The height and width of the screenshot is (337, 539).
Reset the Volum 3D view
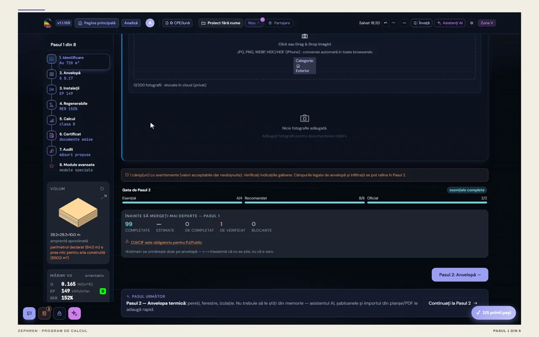102,189
